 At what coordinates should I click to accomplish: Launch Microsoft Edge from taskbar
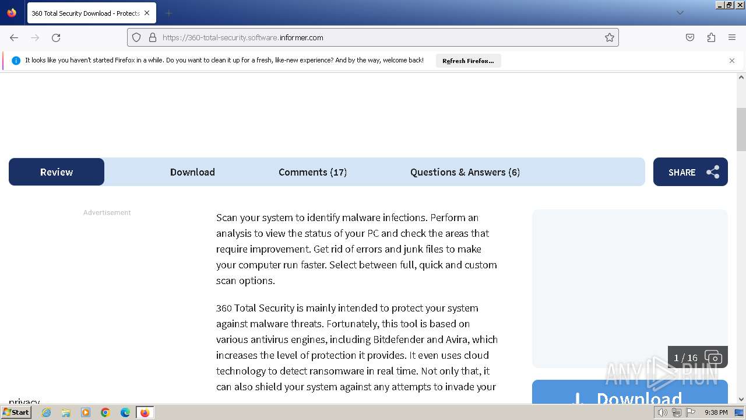(x=125, y=412)
